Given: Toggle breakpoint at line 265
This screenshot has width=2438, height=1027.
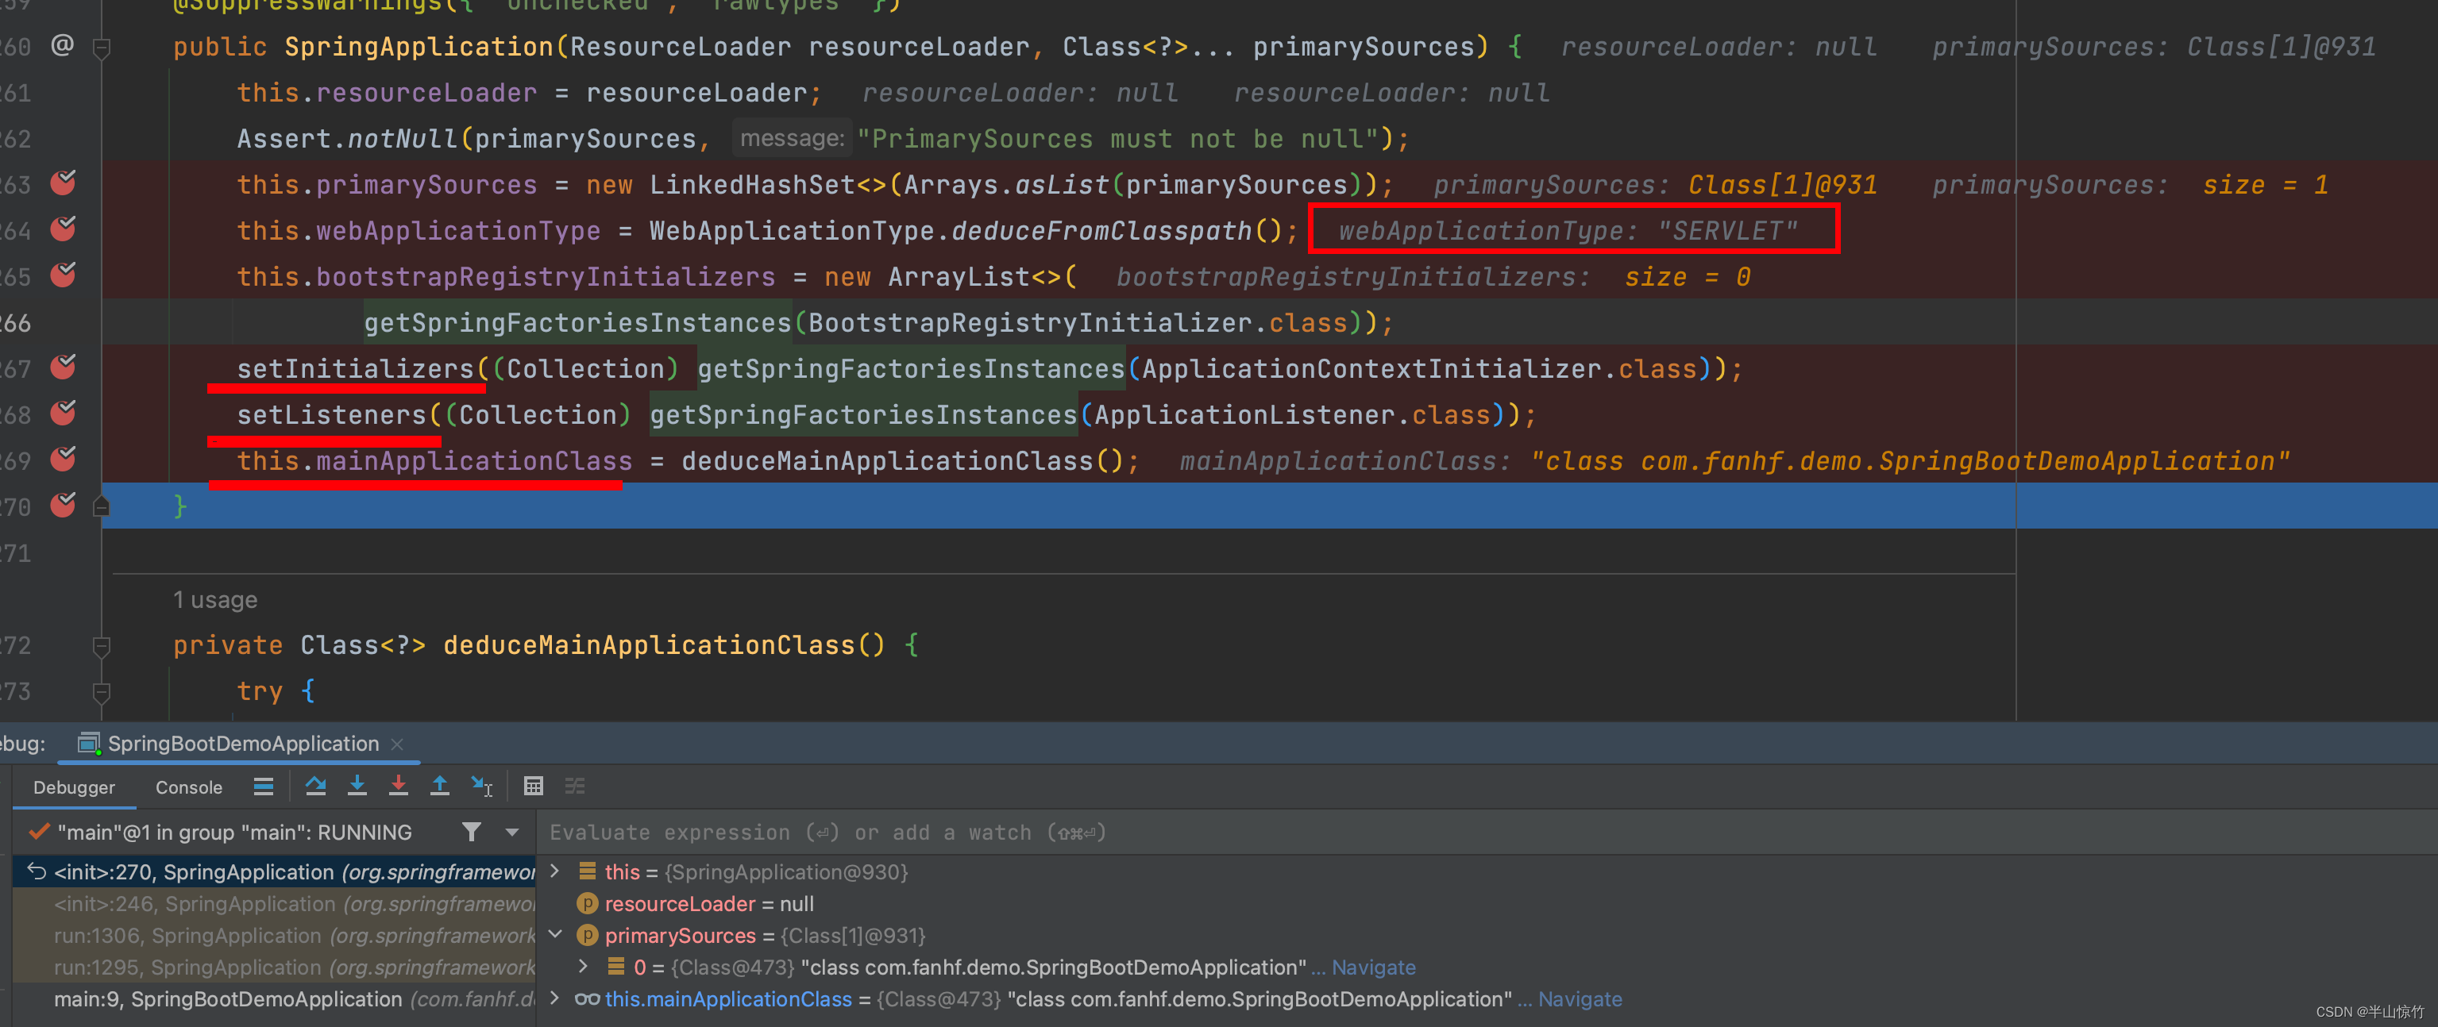Looking at the screenshot, I should coord(64,275).
